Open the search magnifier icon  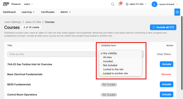click(x=113, y=4)
